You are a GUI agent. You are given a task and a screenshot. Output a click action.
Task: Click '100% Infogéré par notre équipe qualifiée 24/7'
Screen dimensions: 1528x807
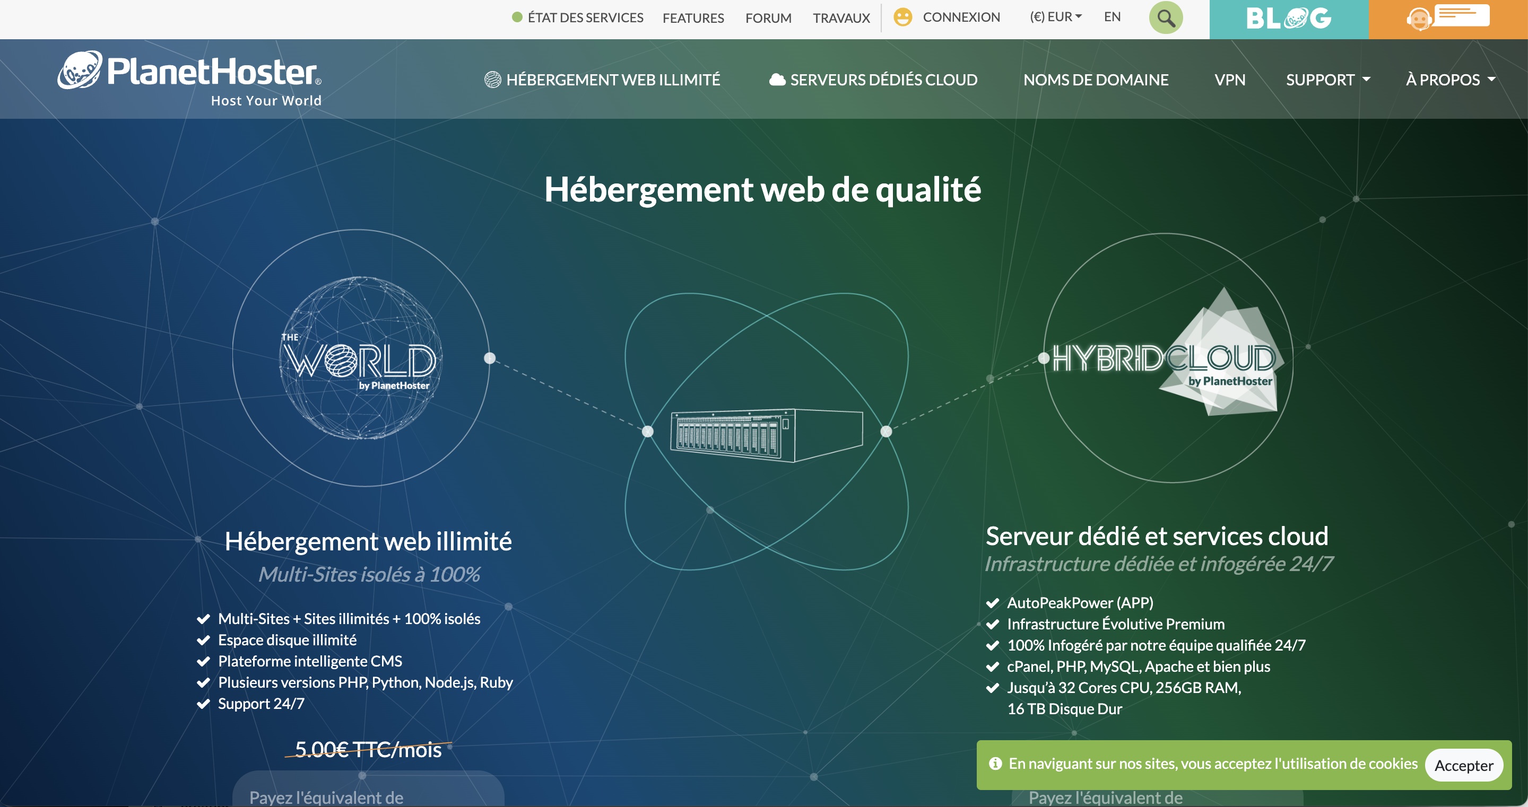(1156, 645)
